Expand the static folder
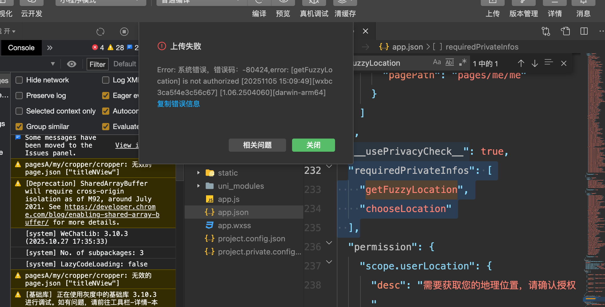605x307 pixels. 199,173
